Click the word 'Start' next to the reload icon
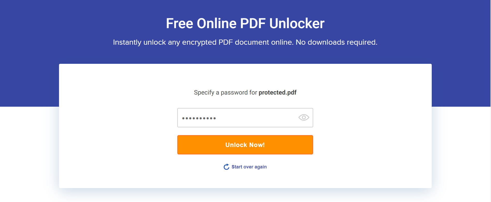This screenshot has width=491, height=202. (237, 167)
